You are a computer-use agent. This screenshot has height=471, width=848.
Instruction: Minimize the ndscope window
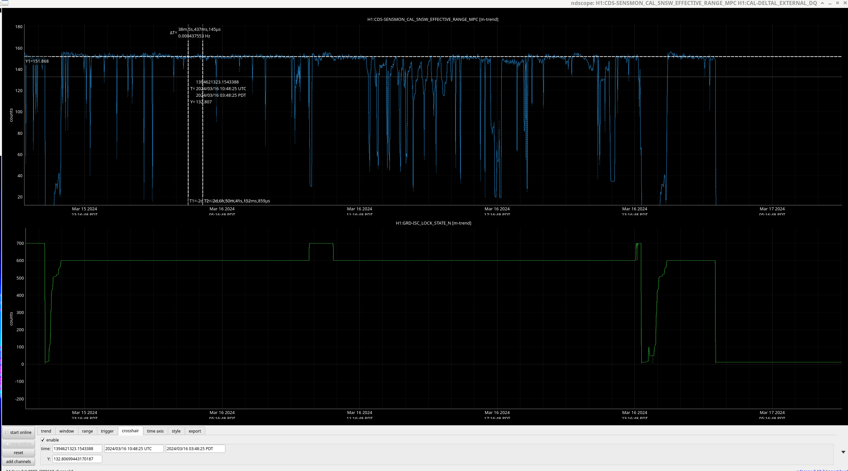click(830, 3)
